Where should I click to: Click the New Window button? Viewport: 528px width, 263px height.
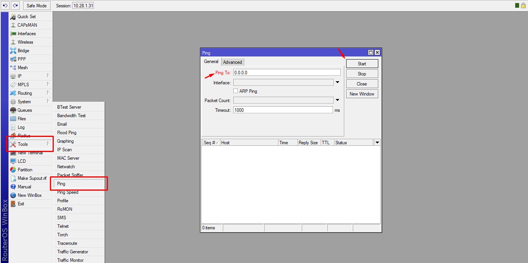pyautogui.click(x=362, y=94)
